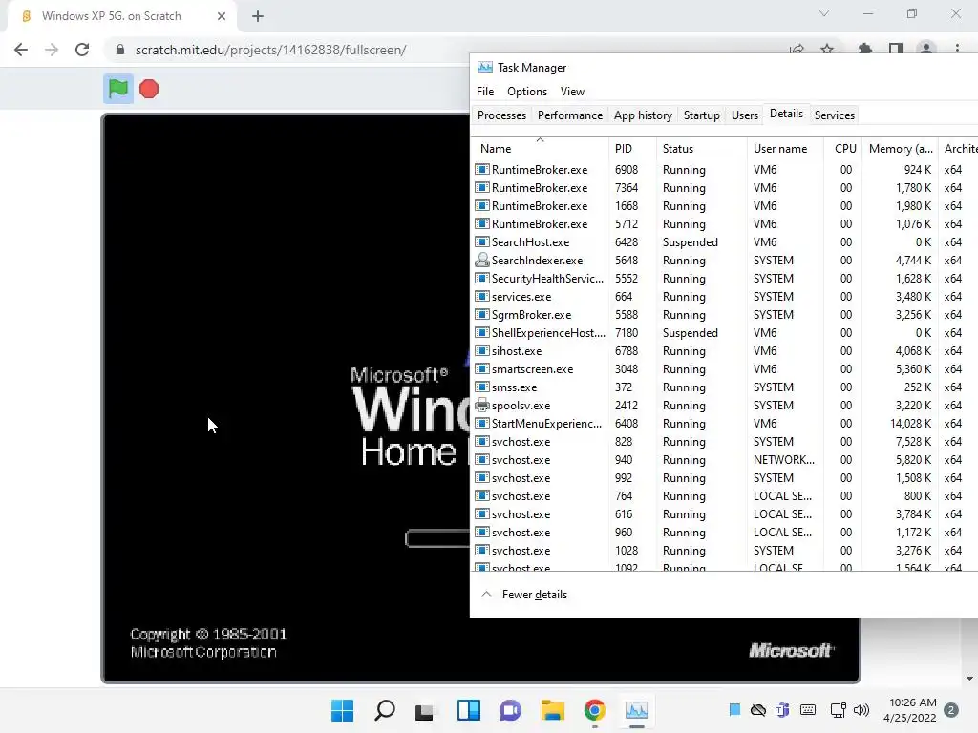Open the tab search chevron
The height and width of the screenshot is (733, 978).
coord(824,13)
